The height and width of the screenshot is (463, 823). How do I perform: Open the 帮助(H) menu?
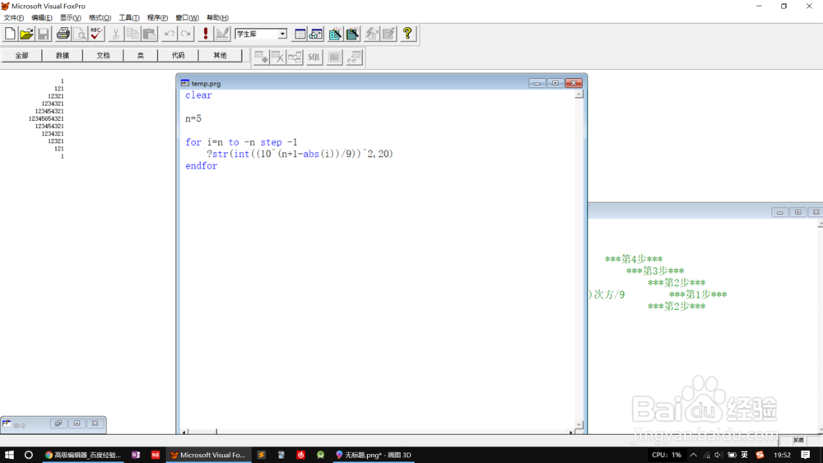point(217,17)
